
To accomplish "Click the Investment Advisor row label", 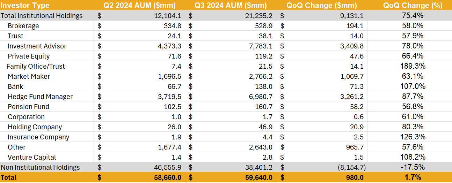I will (37, 46).
